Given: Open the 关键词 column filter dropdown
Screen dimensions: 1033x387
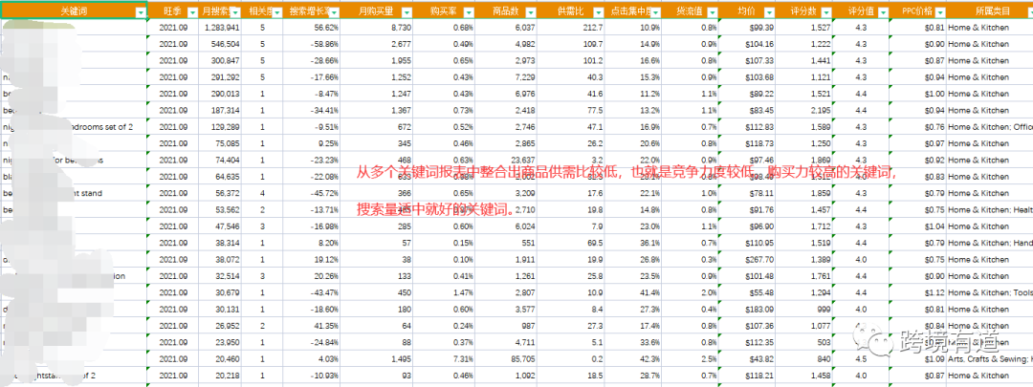Looking at the screenshot, I should tap(140, 12).
